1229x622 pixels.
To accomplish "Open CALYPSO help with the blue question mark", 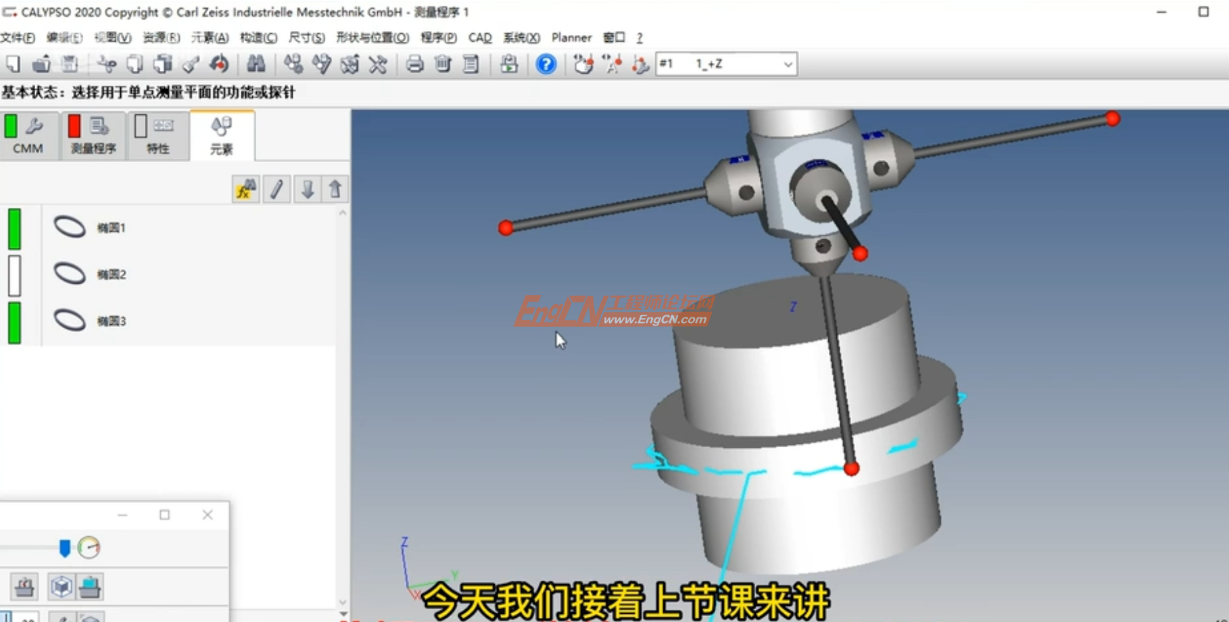I will point(545,64).
